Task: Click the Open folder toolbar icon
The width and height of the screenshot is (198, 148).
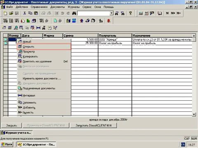Action: (x=11, y=13)
